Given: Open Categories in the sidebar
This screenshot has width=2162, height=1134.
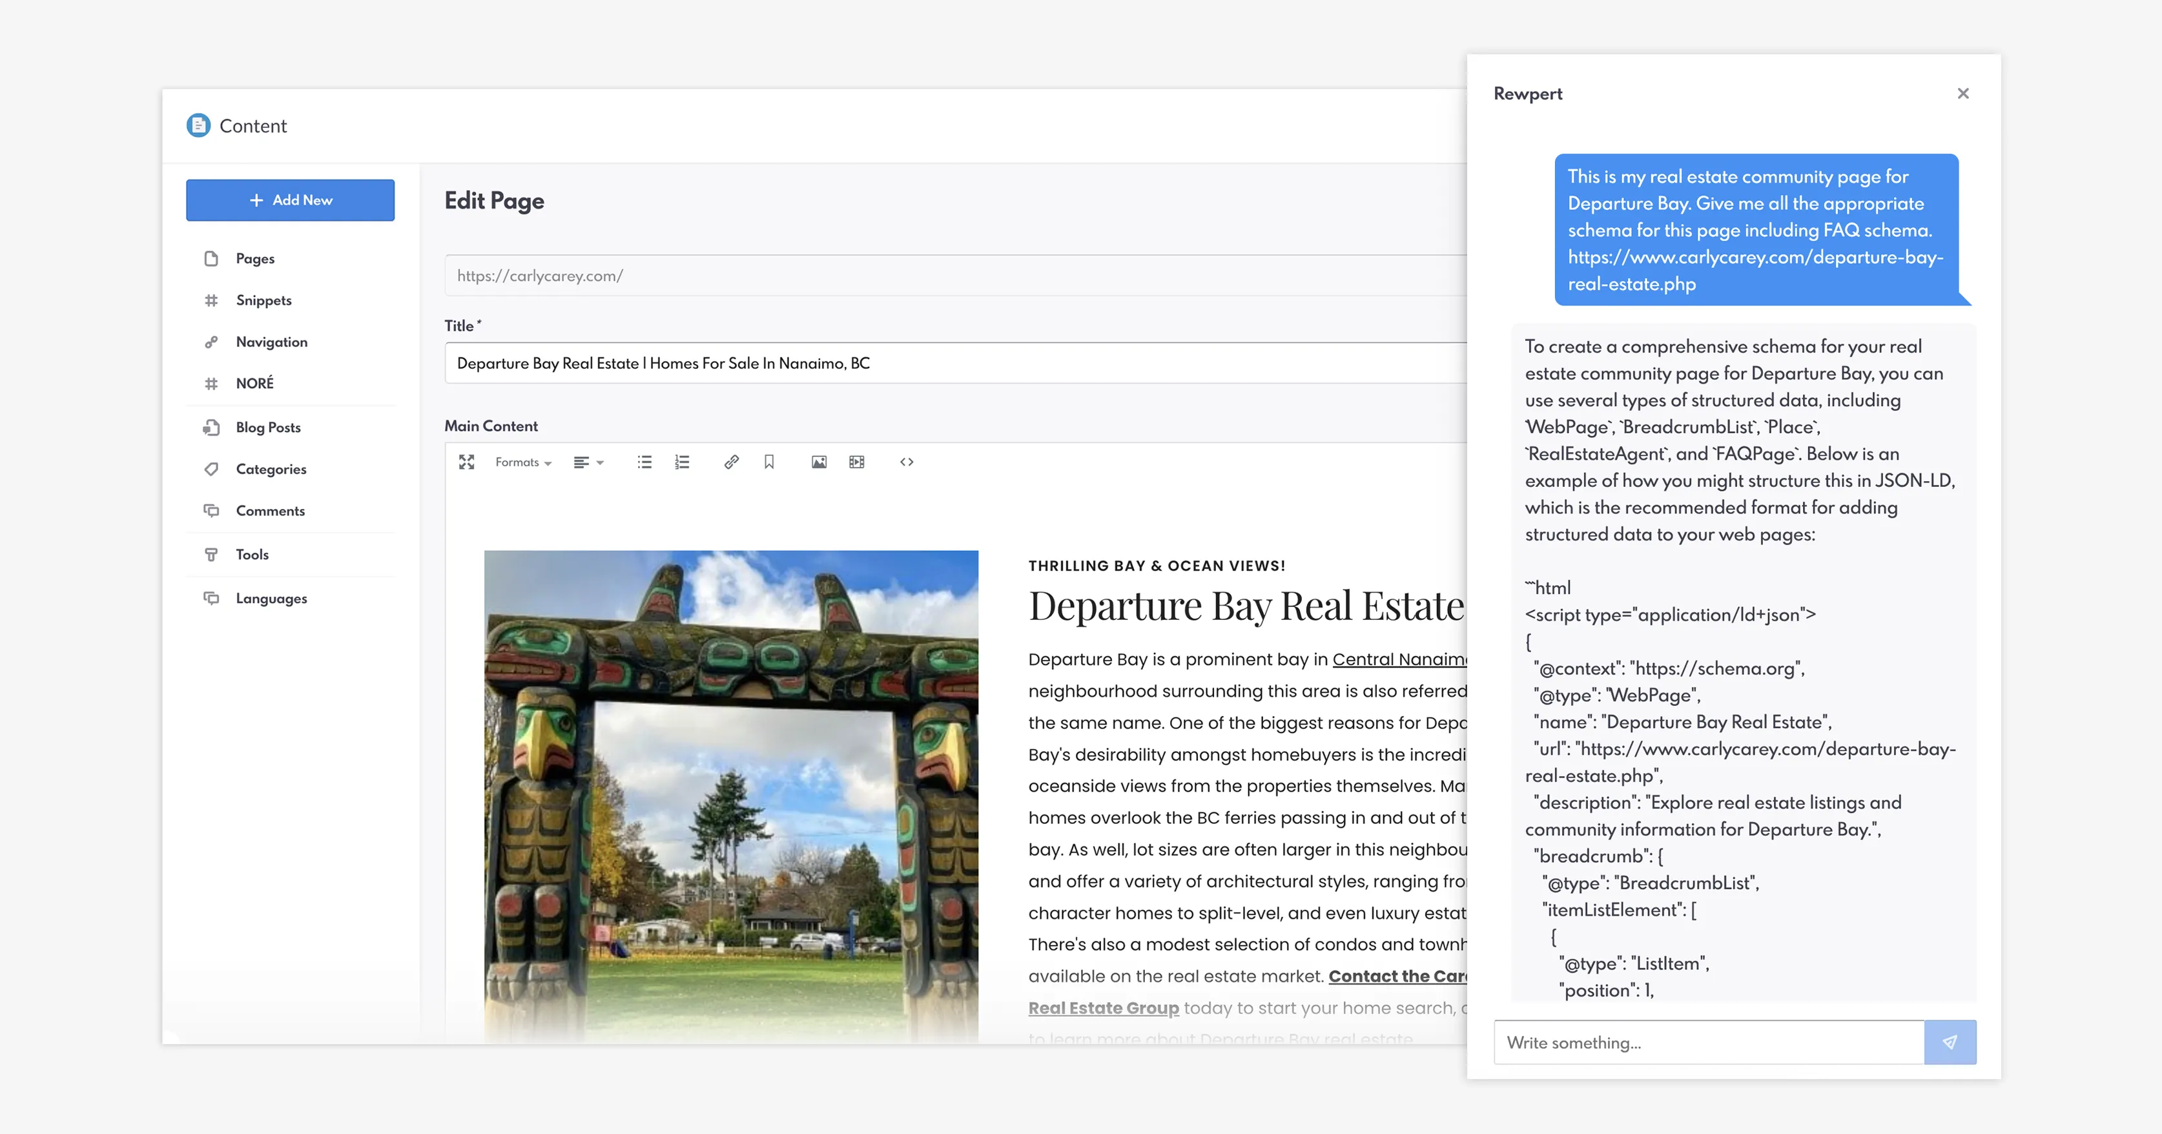Looking at the screenshot, I should coord(271,469).
